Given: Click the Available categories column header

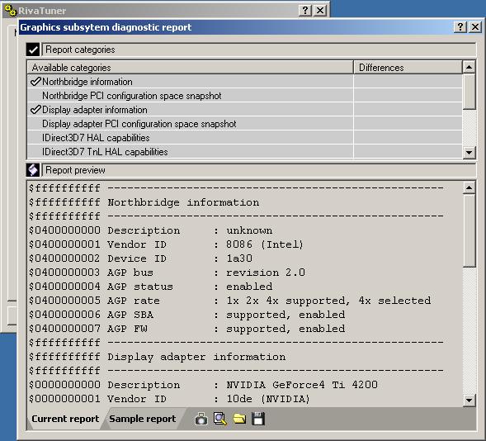Looking at the screenshot, I should (x=191, y=67).
